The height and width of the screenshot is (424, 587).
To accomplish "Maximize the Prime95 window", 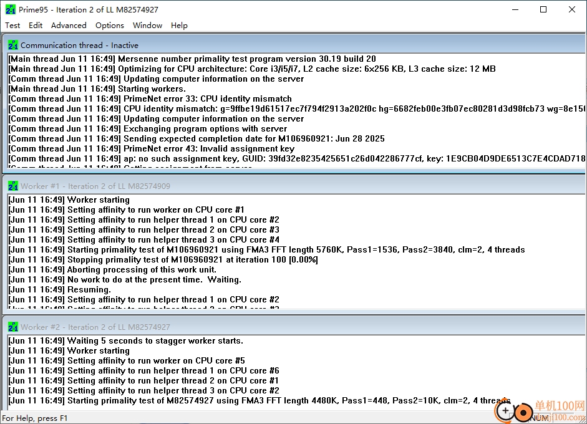I will [x=543, y=9].
